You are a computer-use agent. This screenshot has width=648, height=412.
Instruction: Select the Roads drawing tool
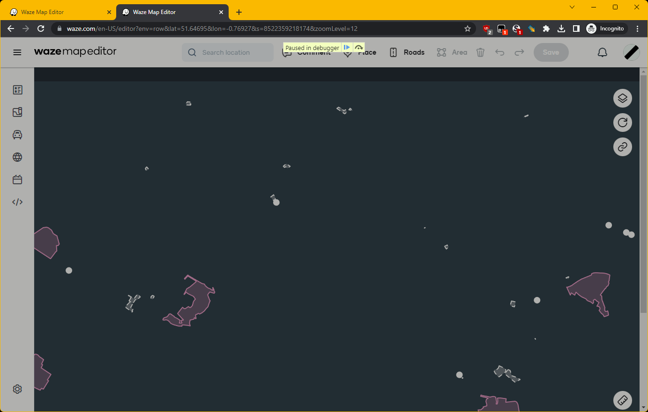407,52
